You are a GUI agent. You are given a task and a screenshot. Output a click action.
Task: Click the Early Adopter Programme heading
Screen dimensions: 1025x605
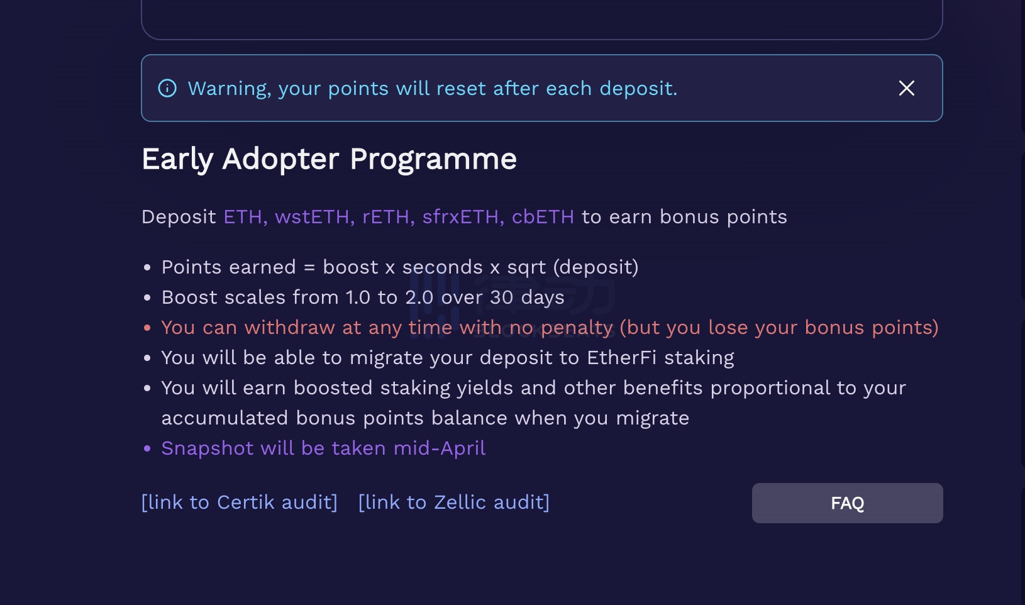pos(330,158)
